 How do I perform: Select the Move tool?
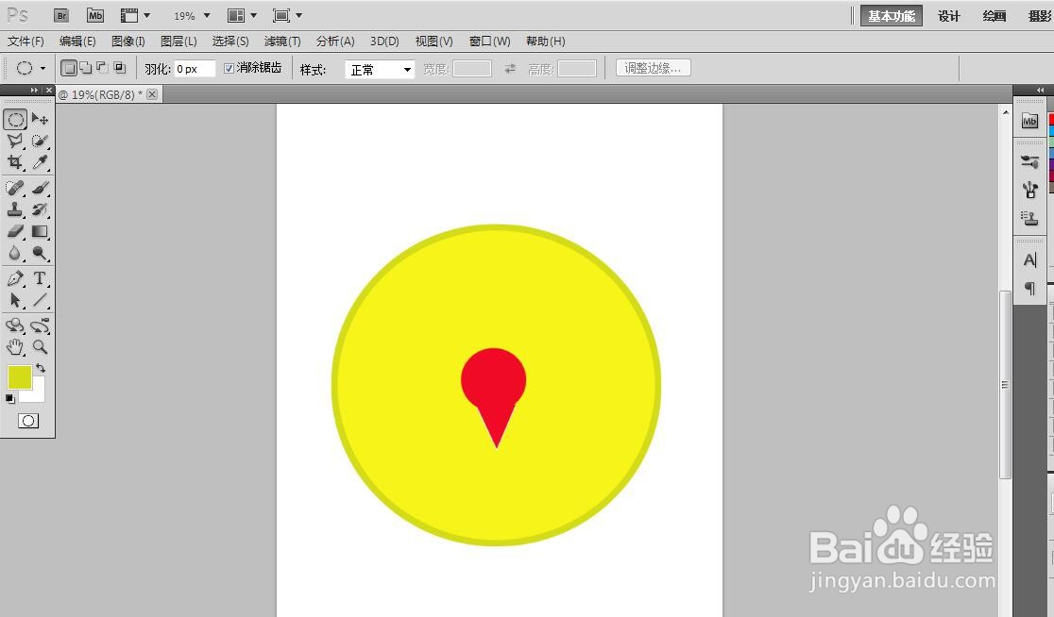coord(40,120)
